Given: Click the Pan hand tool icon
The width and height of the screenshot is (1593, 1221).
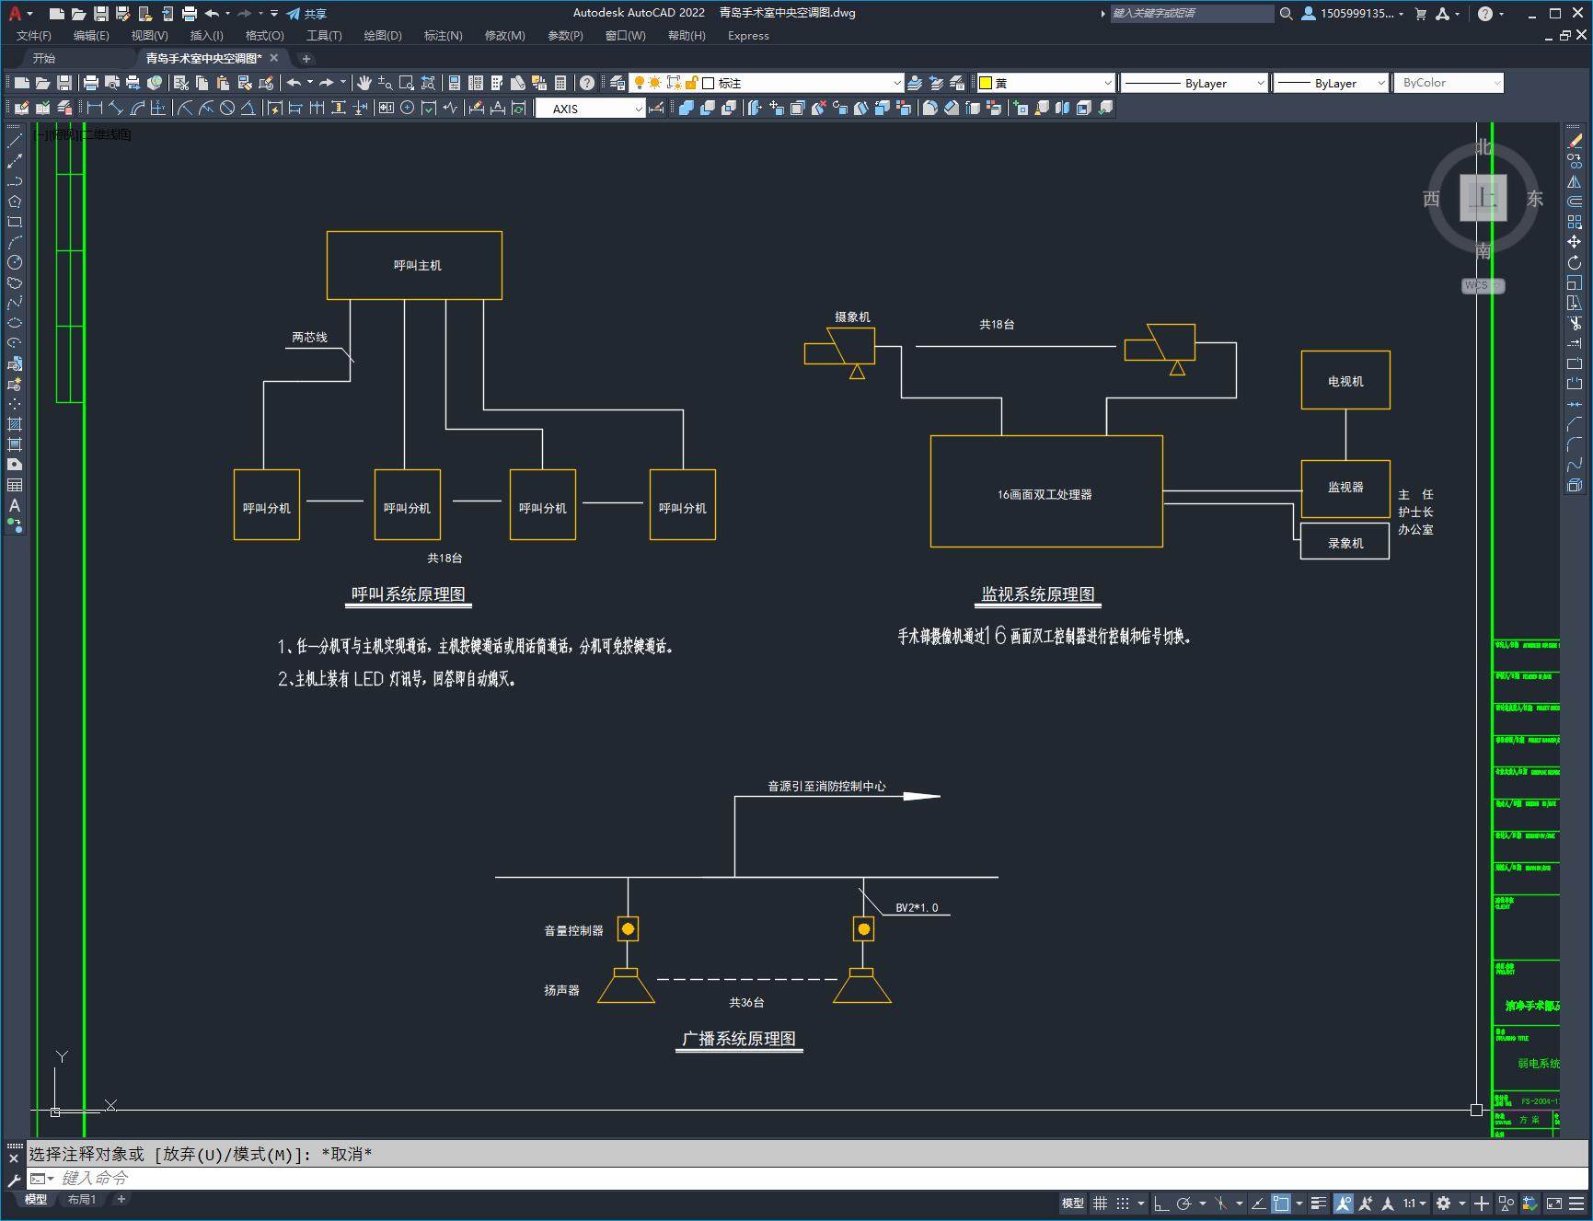Looking at the screenshot, I should point(364,83).
